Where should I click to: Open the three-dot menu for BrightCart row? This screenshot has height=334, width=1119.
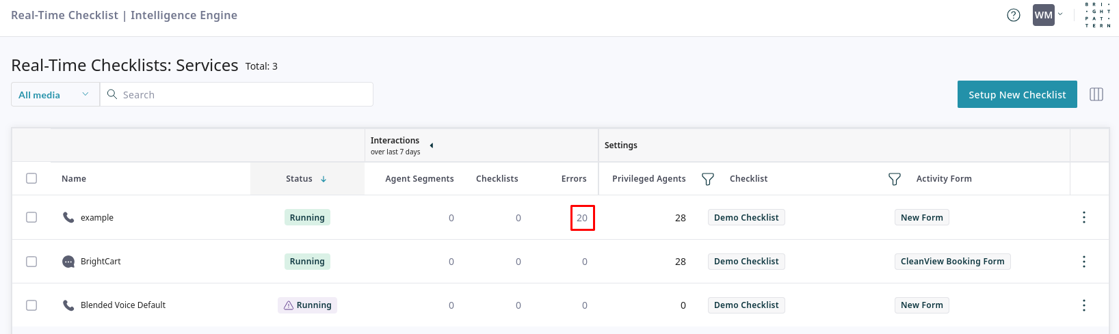pos(1084,262)
